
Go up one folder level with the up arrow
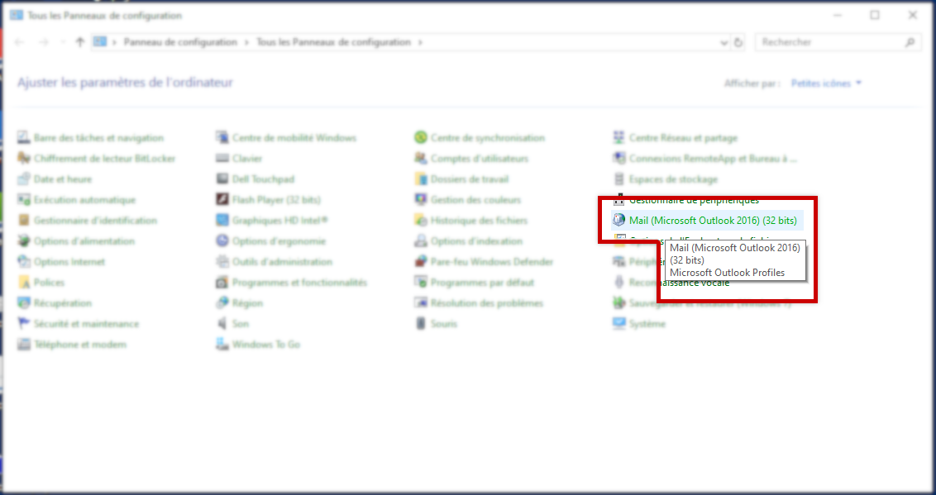(x=79, y=42)
